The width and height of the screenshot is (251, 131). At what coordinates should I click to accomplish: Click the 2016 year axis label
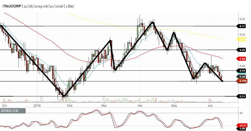pos(37,106)
